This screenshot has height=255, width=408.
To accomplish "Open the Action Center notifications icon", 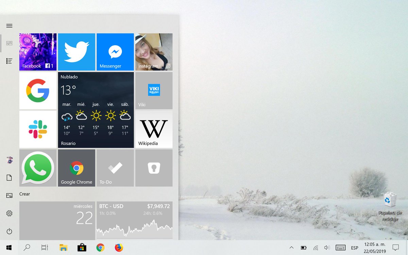I will click(x=395, y=248).
